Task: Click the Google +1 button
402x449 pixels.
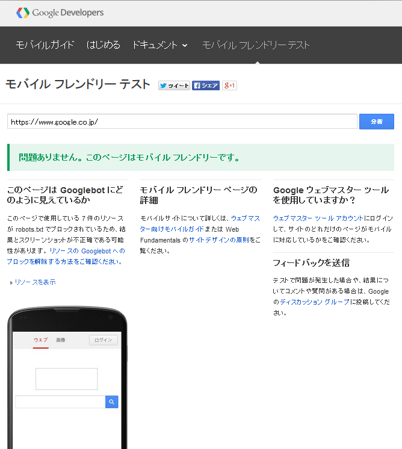Action: click(229, 85)
